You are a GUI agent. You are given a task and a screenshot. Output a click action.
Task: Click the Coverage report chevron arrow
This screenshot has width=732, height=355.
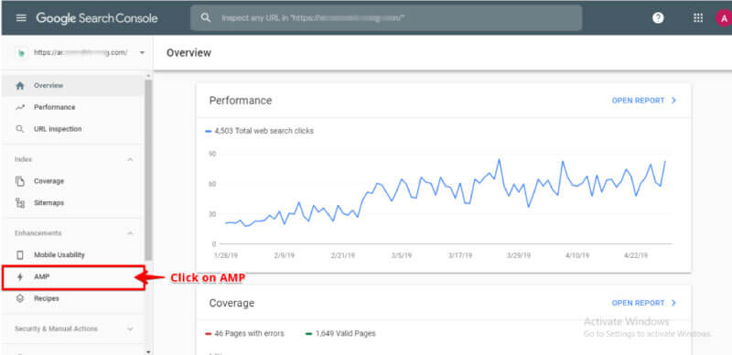pos(673,303)
